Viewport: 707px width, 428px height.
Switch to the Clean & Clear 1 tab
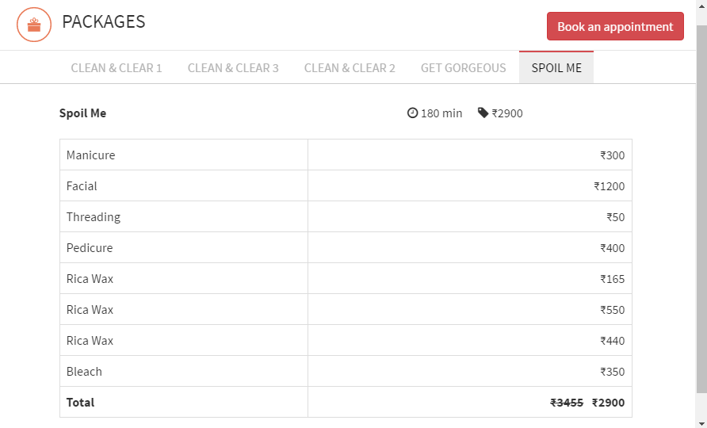tap(117, 68)
